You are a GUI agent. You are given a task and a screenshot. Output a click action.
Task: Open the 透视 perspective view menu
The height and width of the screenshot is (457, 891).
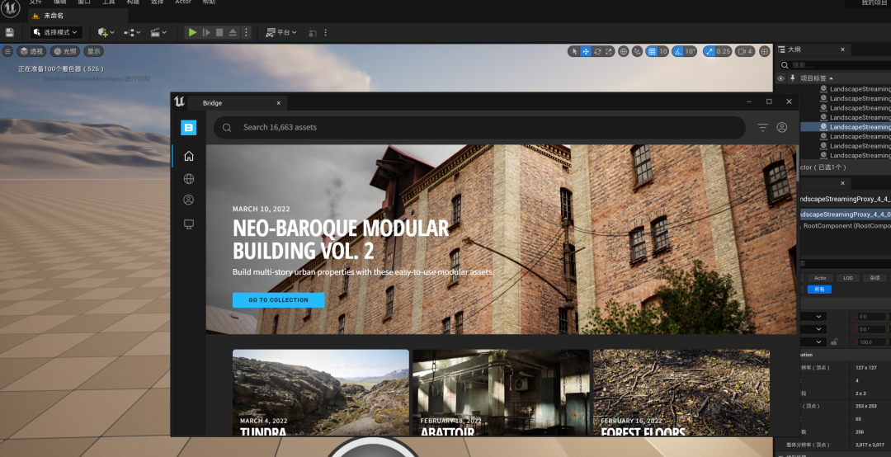point(31,51)
